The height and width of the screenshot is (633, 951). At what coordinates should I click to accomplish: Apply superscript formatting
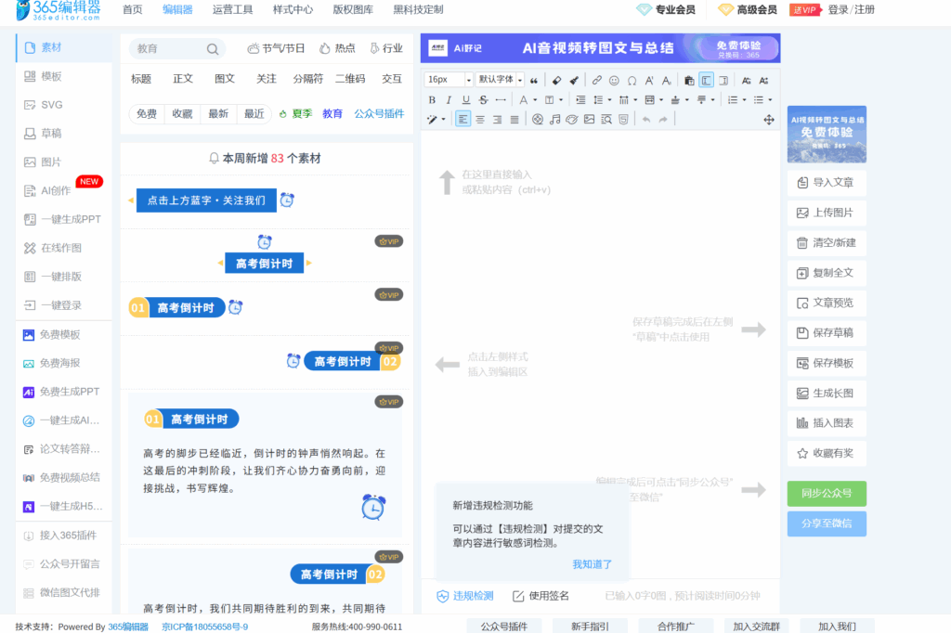pos(649,80)
